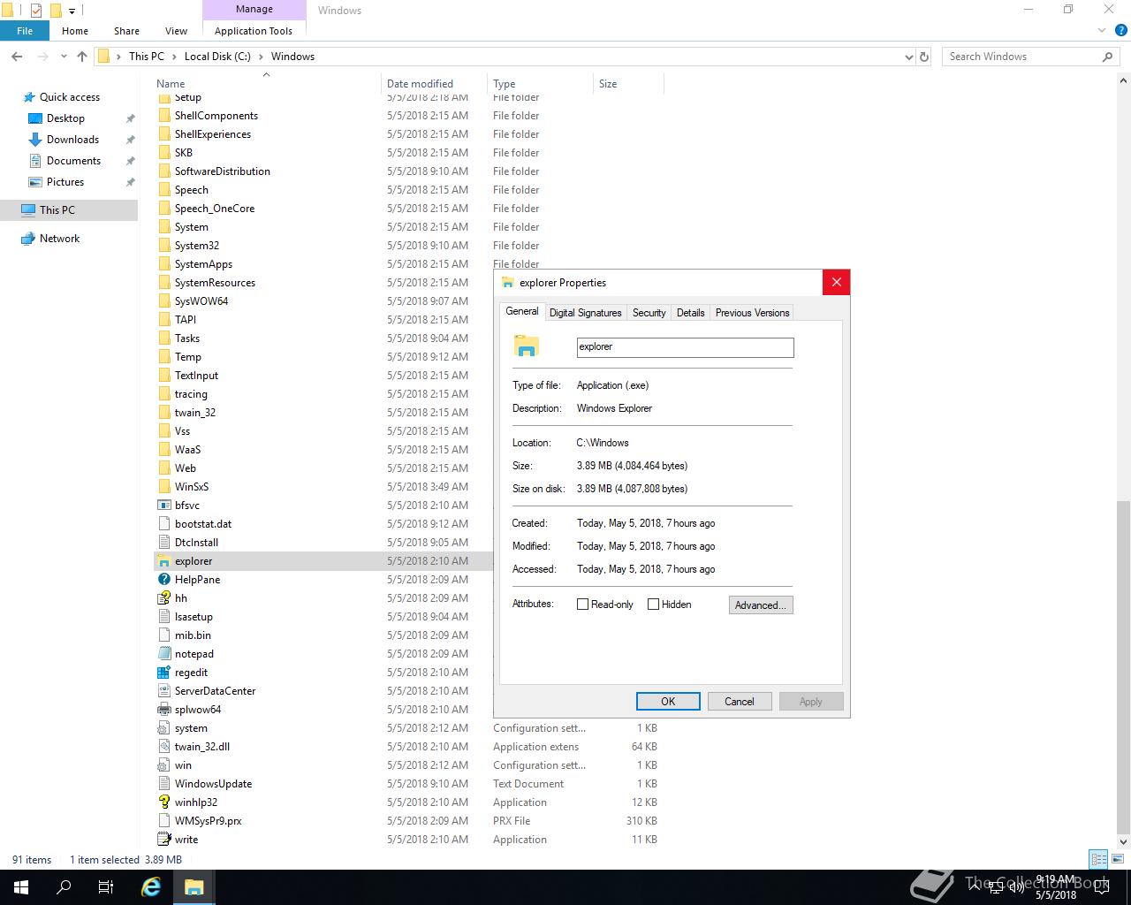
Task: Click the Downloads arrow icon in sidebar
Action: pyautogui.click(x=35, y=140)
